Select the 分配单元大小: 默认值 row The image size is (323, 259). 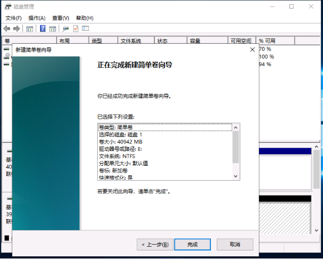tap(165, 164)
